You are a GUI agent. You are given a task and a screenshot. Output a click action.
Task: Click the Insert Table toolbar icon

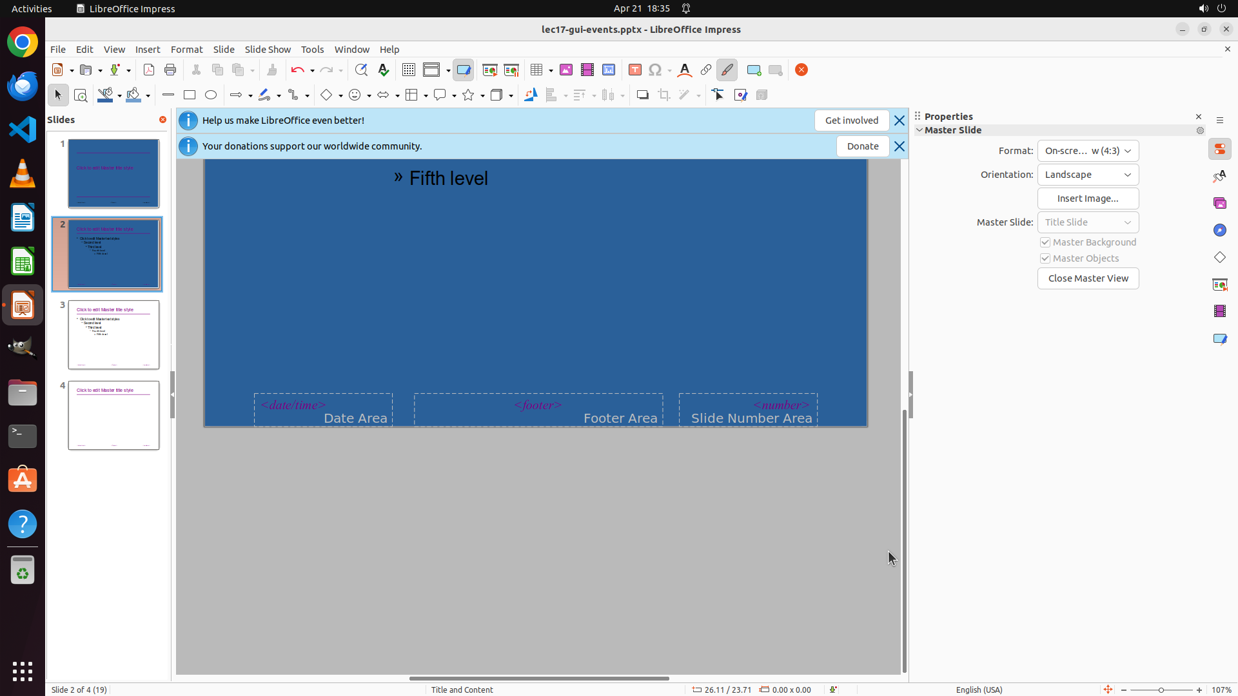pyautogui.click(x=536, y=70)
